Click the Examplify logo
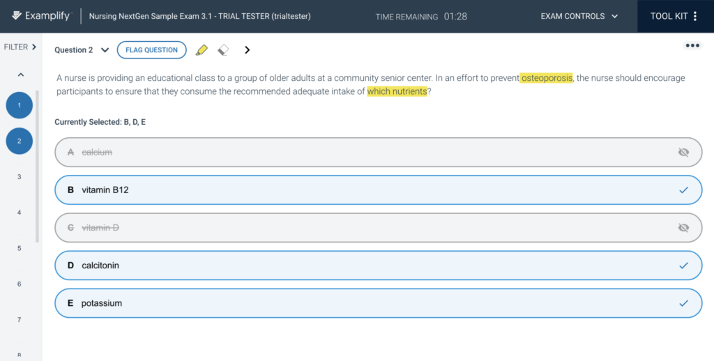Image resolution: width=714 pixels, height=361 pixels. click(43, 16)
